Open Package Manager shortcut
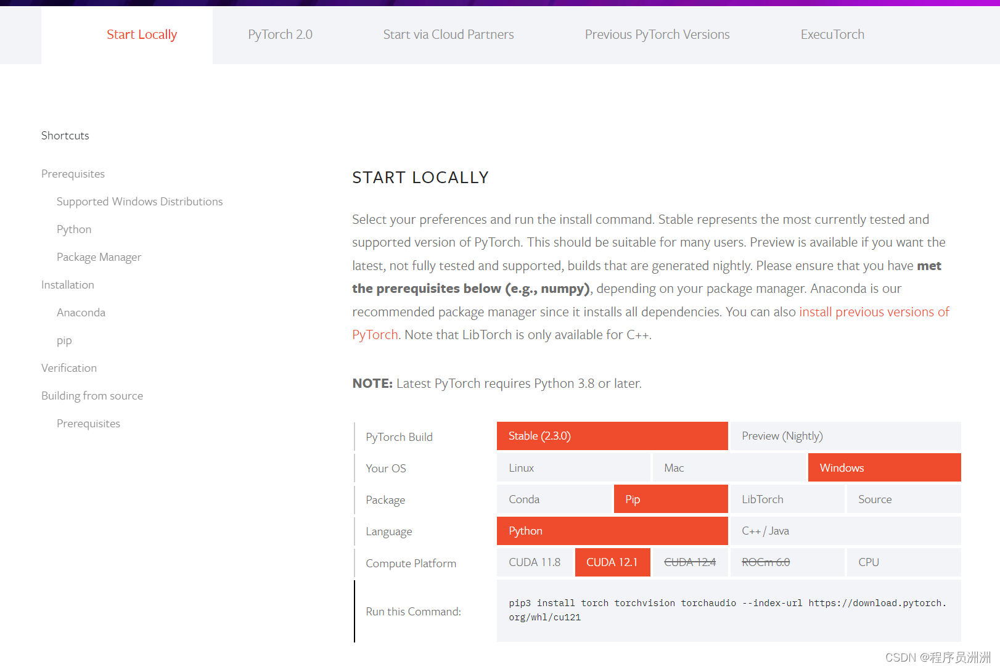 coord(99,257)
